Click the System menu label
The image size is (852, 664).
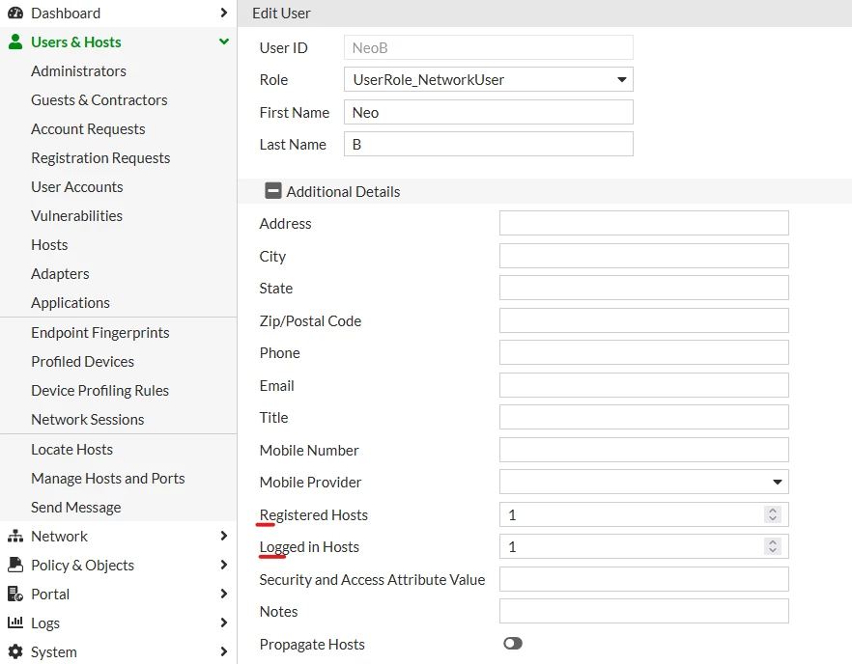coord(54,652)
